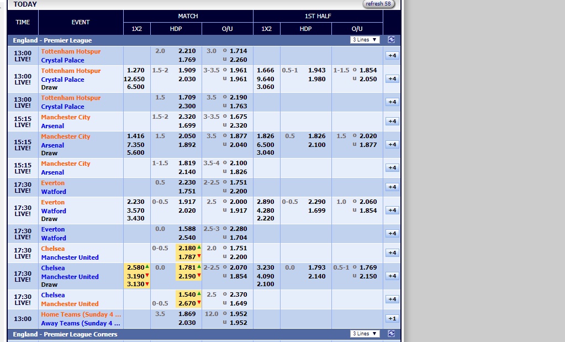Open Home Teams (Sunday 4 ... event link

click(81, 314)
